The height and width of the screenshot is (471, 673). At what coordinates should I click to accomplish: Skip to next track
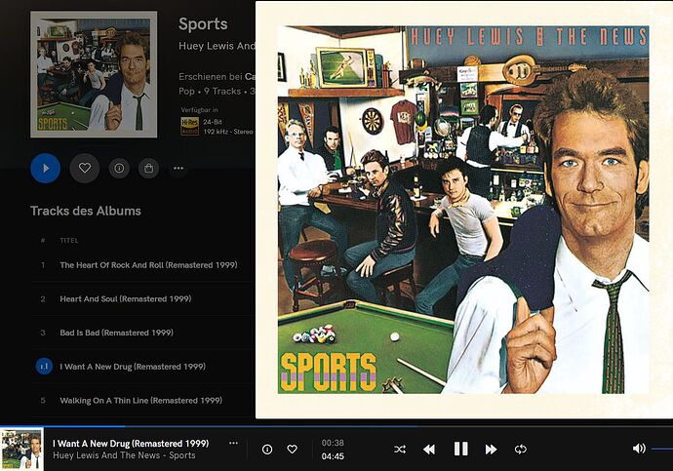click(x=491, y=450)
